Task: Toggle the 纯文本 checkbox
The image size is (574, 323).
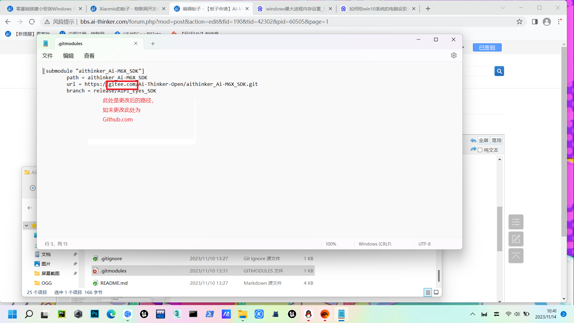Action: pos(480,150)
